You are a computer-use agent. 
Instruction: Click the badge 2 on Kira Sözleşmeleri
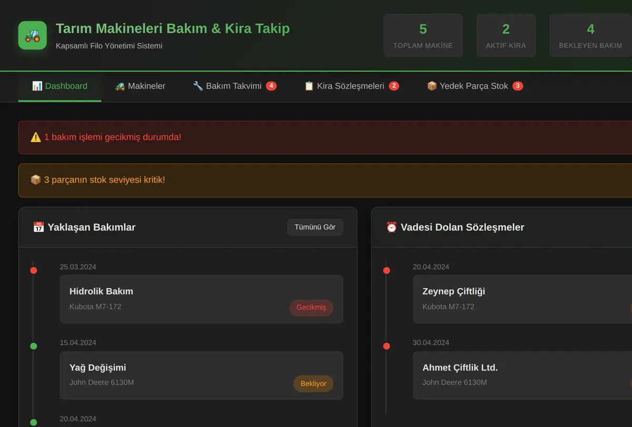394,86
